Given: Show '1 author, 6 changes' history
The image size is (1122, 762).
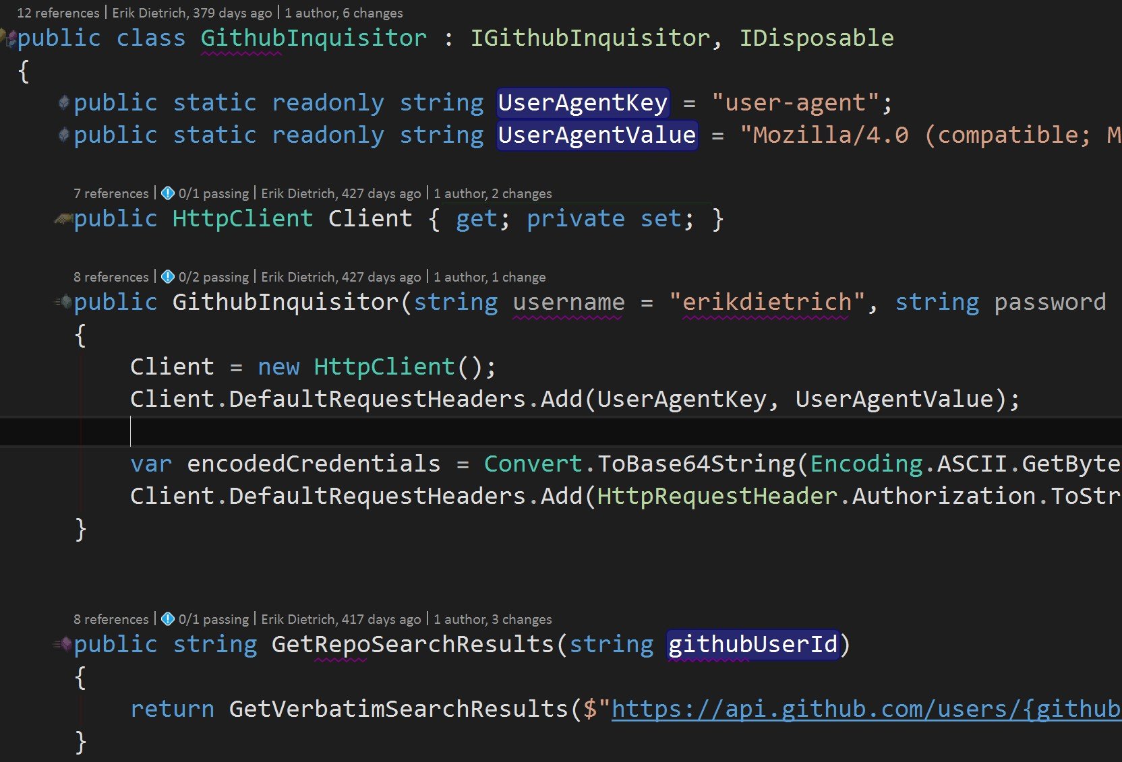Looking at the screenshot, I should click(x=343, y=13).
